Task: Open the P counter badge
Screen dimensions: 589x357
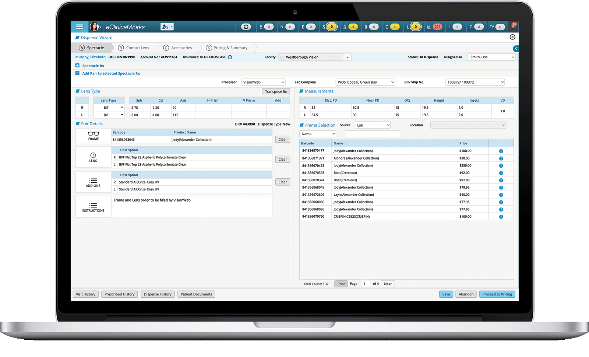Action: (269, 27)
